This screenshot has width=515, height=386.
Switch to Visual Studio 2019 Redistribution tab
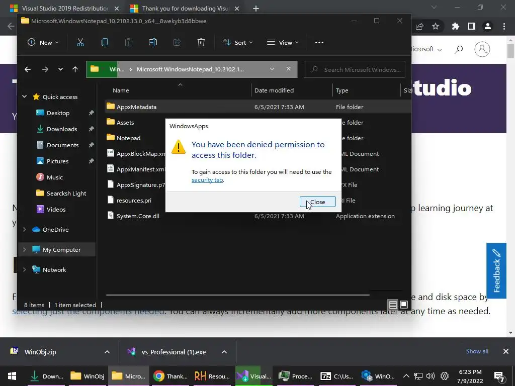click(x=64, y=9)
